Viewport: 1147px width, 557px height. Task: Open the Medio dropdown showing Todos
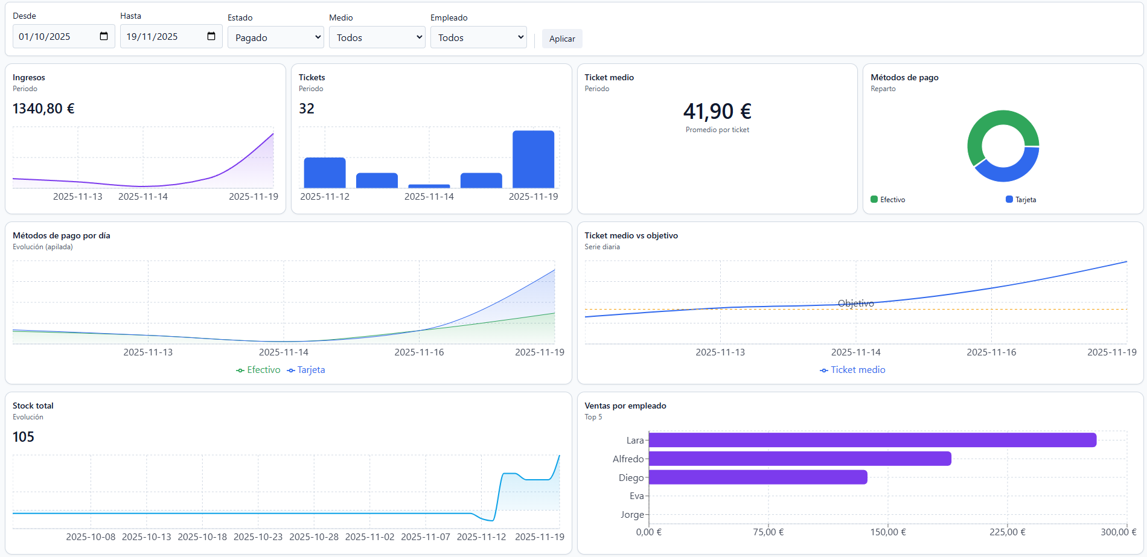(x=377, y=37)
